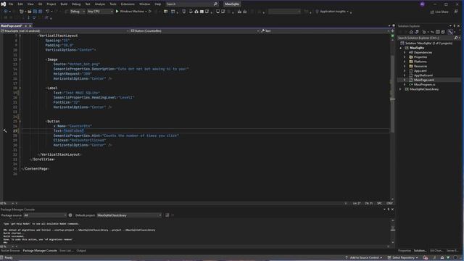
Task: Click the Visual Studio logo icon
Action: click(3, 4)
